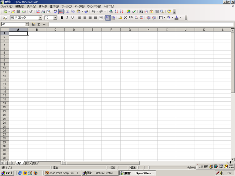Click Sort Ascending icon

pyautogui.click(x=116, y=11)
